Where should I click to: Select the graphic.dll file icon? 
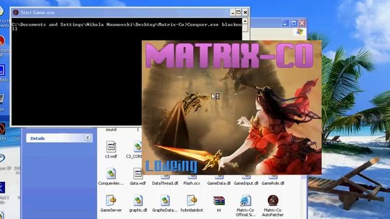click(x=138, y=200)
